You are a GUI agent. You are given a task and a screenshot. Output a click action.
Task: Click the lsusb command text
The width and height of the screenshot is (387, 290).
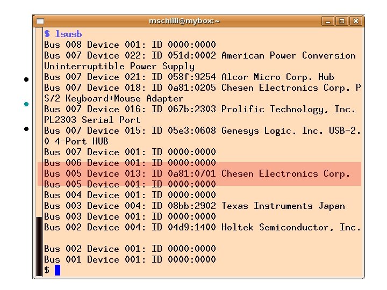click(68, 34)
